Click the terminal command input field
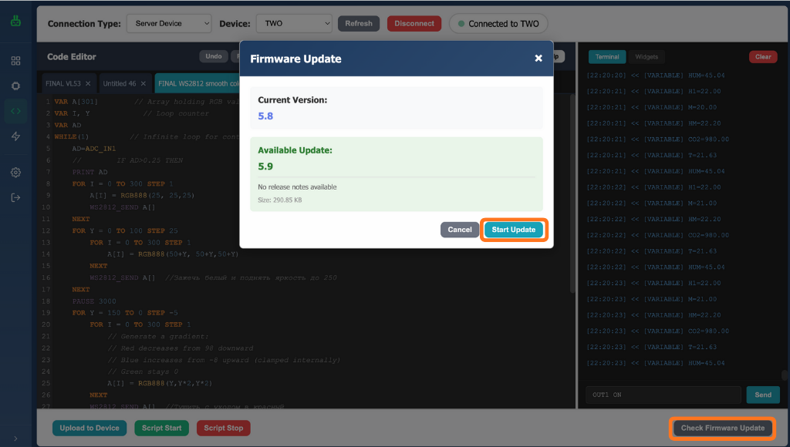Viewport: 790px width, 447px height. pos(663,395)
